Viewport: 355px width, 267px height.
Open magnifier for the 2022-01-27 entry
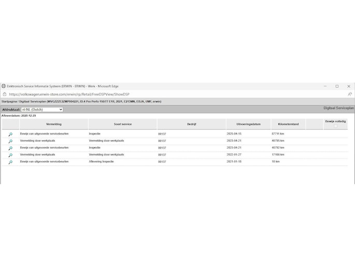tap(10, 155)
